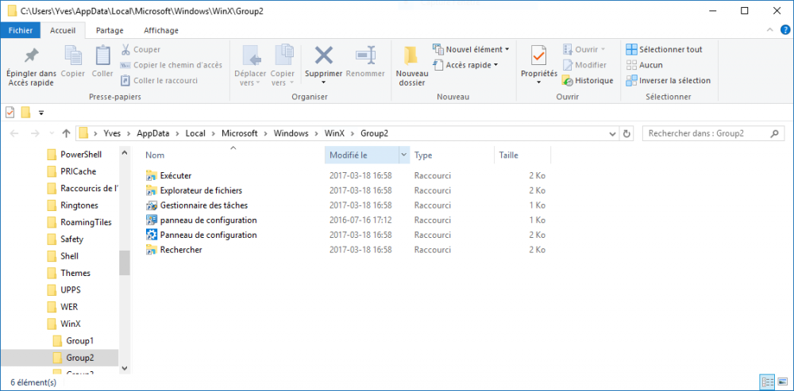Click Épingler dans Accès rapide pin icon
This screenshot has width=794, height=391.
(x=32, y=56)
